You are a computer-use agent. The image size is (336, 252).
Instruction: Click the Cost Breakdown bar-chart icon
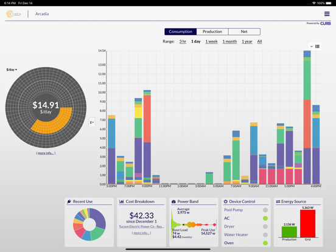122,201
